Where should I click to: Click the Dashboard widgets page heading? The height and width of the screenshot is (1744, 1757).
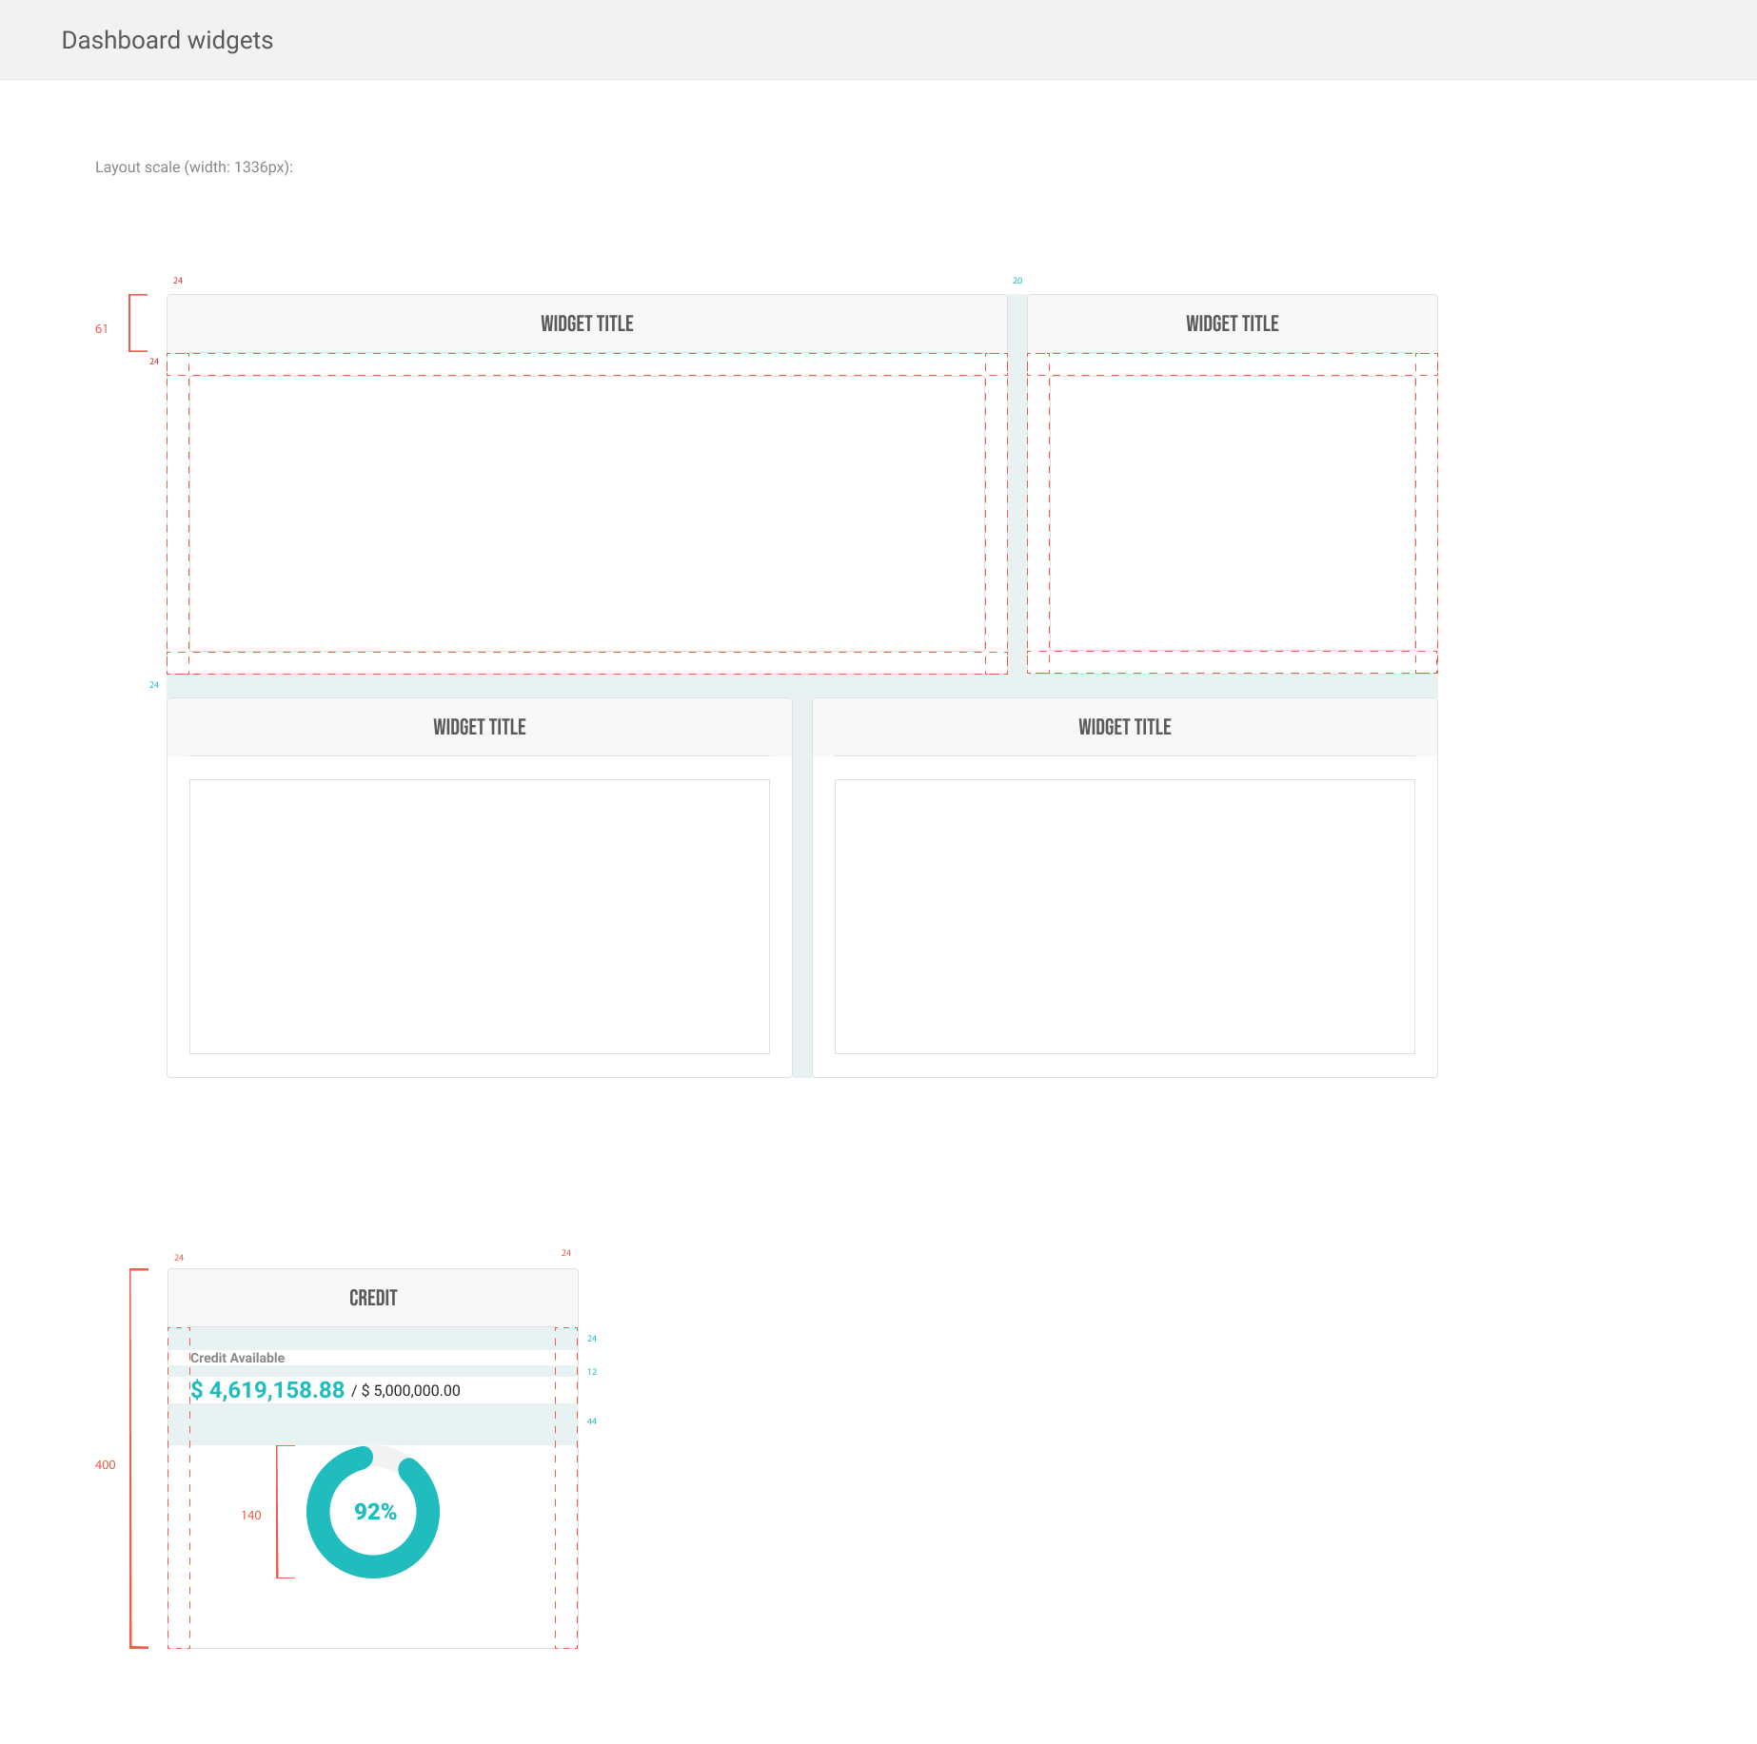tap(167, 40)
